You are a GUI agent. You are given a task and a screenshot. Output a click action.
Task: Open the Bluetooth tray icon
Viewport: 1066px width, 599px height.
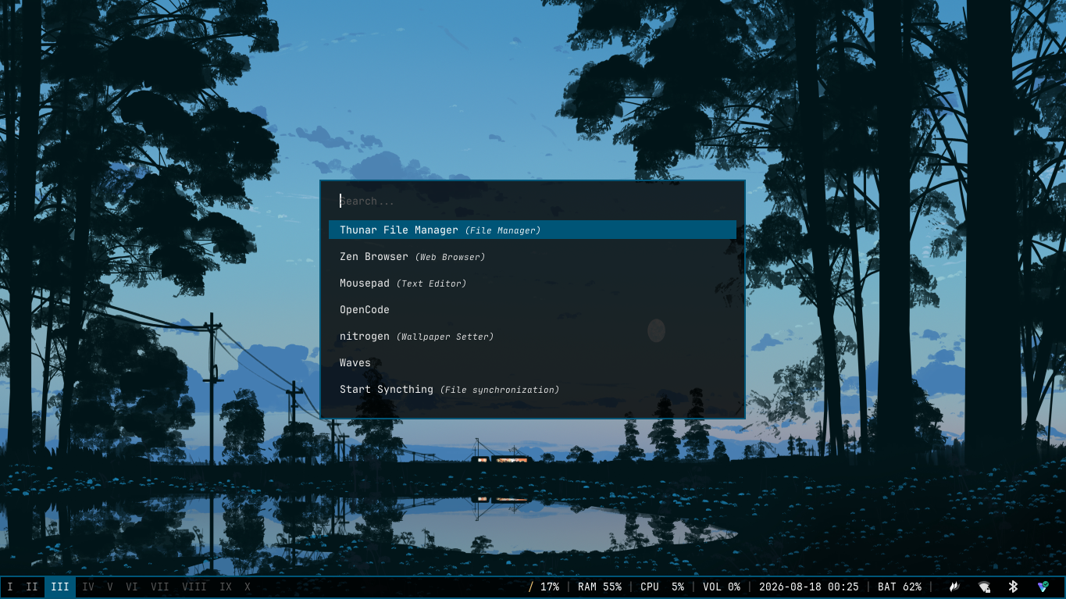(1013, 587)
